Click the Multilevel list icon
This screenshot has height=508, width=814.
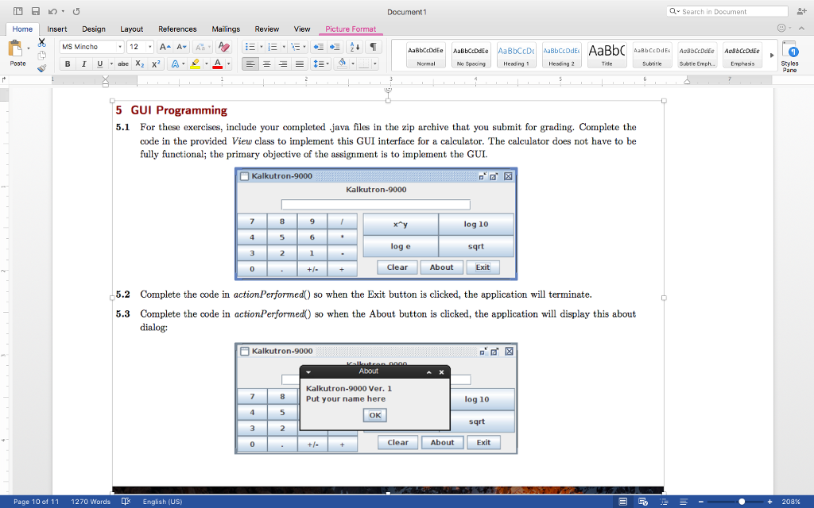[296, 47]
